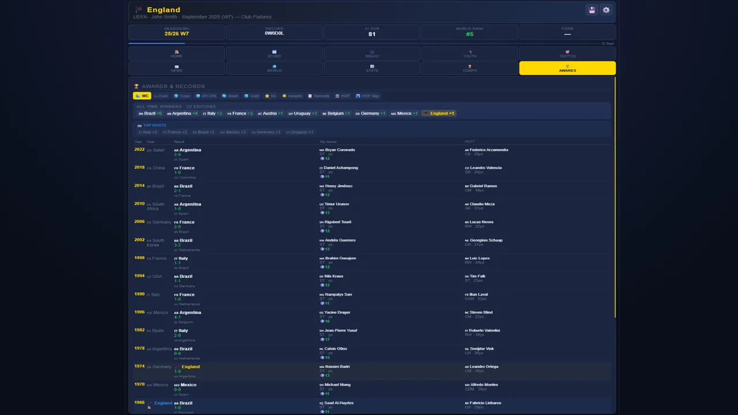Open the Awards sub-tab with star icon
This screenshot has height=415, width=738.
[292, 96]
